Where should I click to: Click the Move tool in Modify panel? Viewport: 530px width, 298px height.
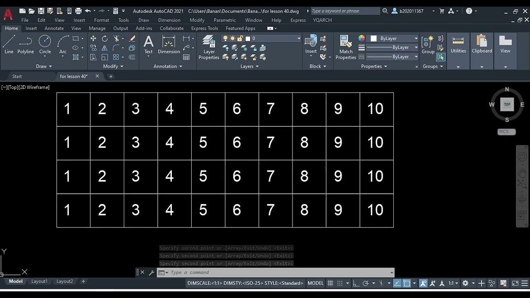(93, 38)
